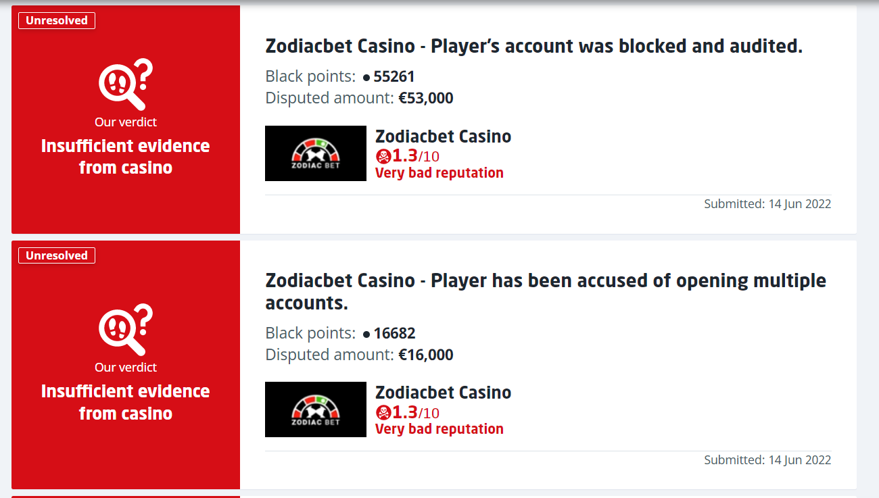
Task: Select the Zodiacbet Casino name in the €16,000 complaint
Action: tap(443, 393)
